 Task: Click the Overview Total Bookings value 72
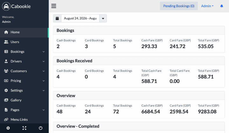pyautogui.click(x=116, y=111)
